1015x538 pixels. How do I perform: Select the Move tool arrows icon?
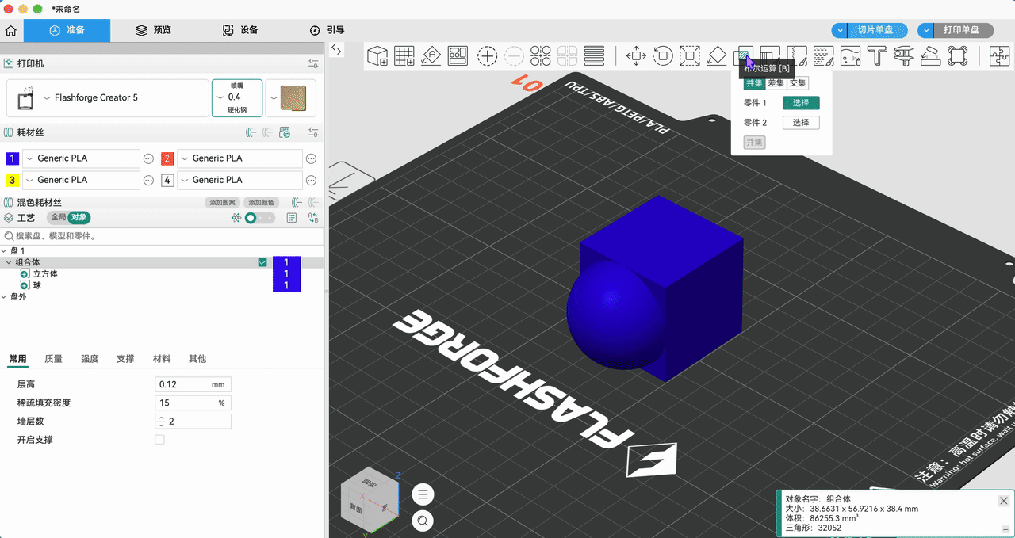pyautogui.click(x=636, y=55)
